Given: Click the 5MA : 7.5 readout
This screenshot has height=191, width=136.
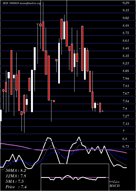Looking at the screenshot, I should (x=15, y=182).
